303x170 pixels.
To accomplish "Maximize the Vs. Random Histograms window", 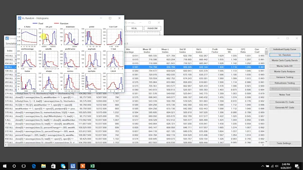I will [x=110, y=18].
